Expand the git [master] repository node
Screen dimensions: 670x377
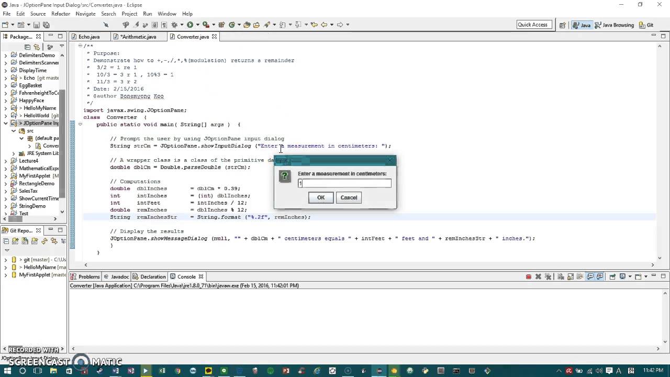click(x=6, y=260)
